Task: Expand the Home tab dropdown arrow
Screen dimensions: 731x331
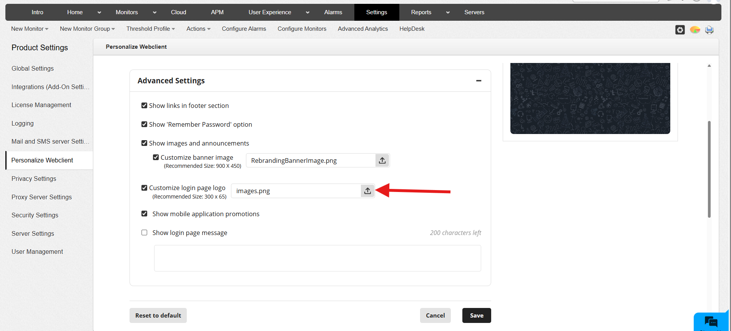Action: click(x=99, y=12)
